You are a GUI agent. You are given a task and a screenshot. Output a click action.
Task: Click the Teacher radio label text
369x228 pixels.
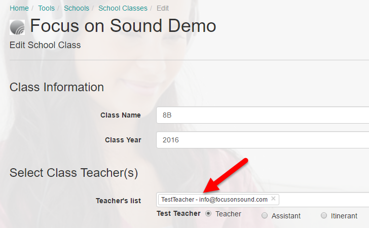point(228,214)
